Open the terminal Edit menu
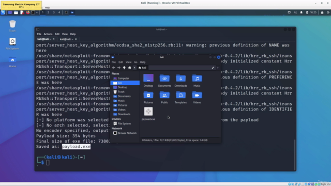This screenshot has width=331, height=186. pos(57,34)
